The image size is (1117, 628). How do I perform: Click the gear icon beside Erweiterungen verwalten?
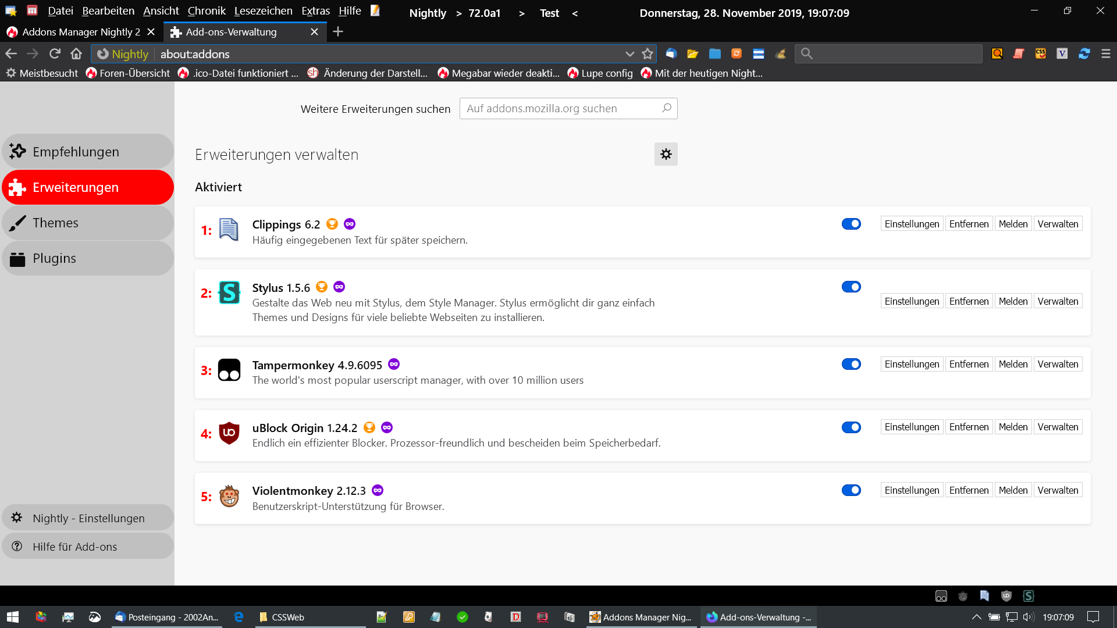click(666, 154)
